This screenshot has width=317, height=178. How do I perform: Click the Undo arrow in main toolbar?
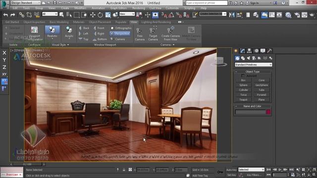(x=5, y=15)
